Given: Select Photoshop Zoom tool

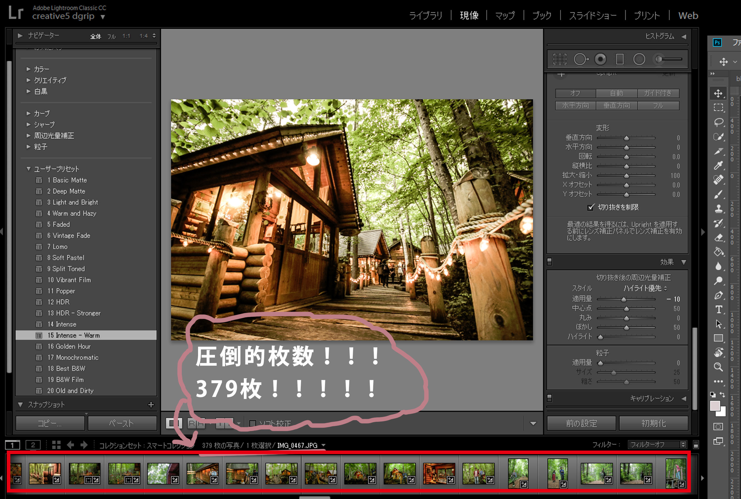Looking at the screenshot, I should pos(718,367).
